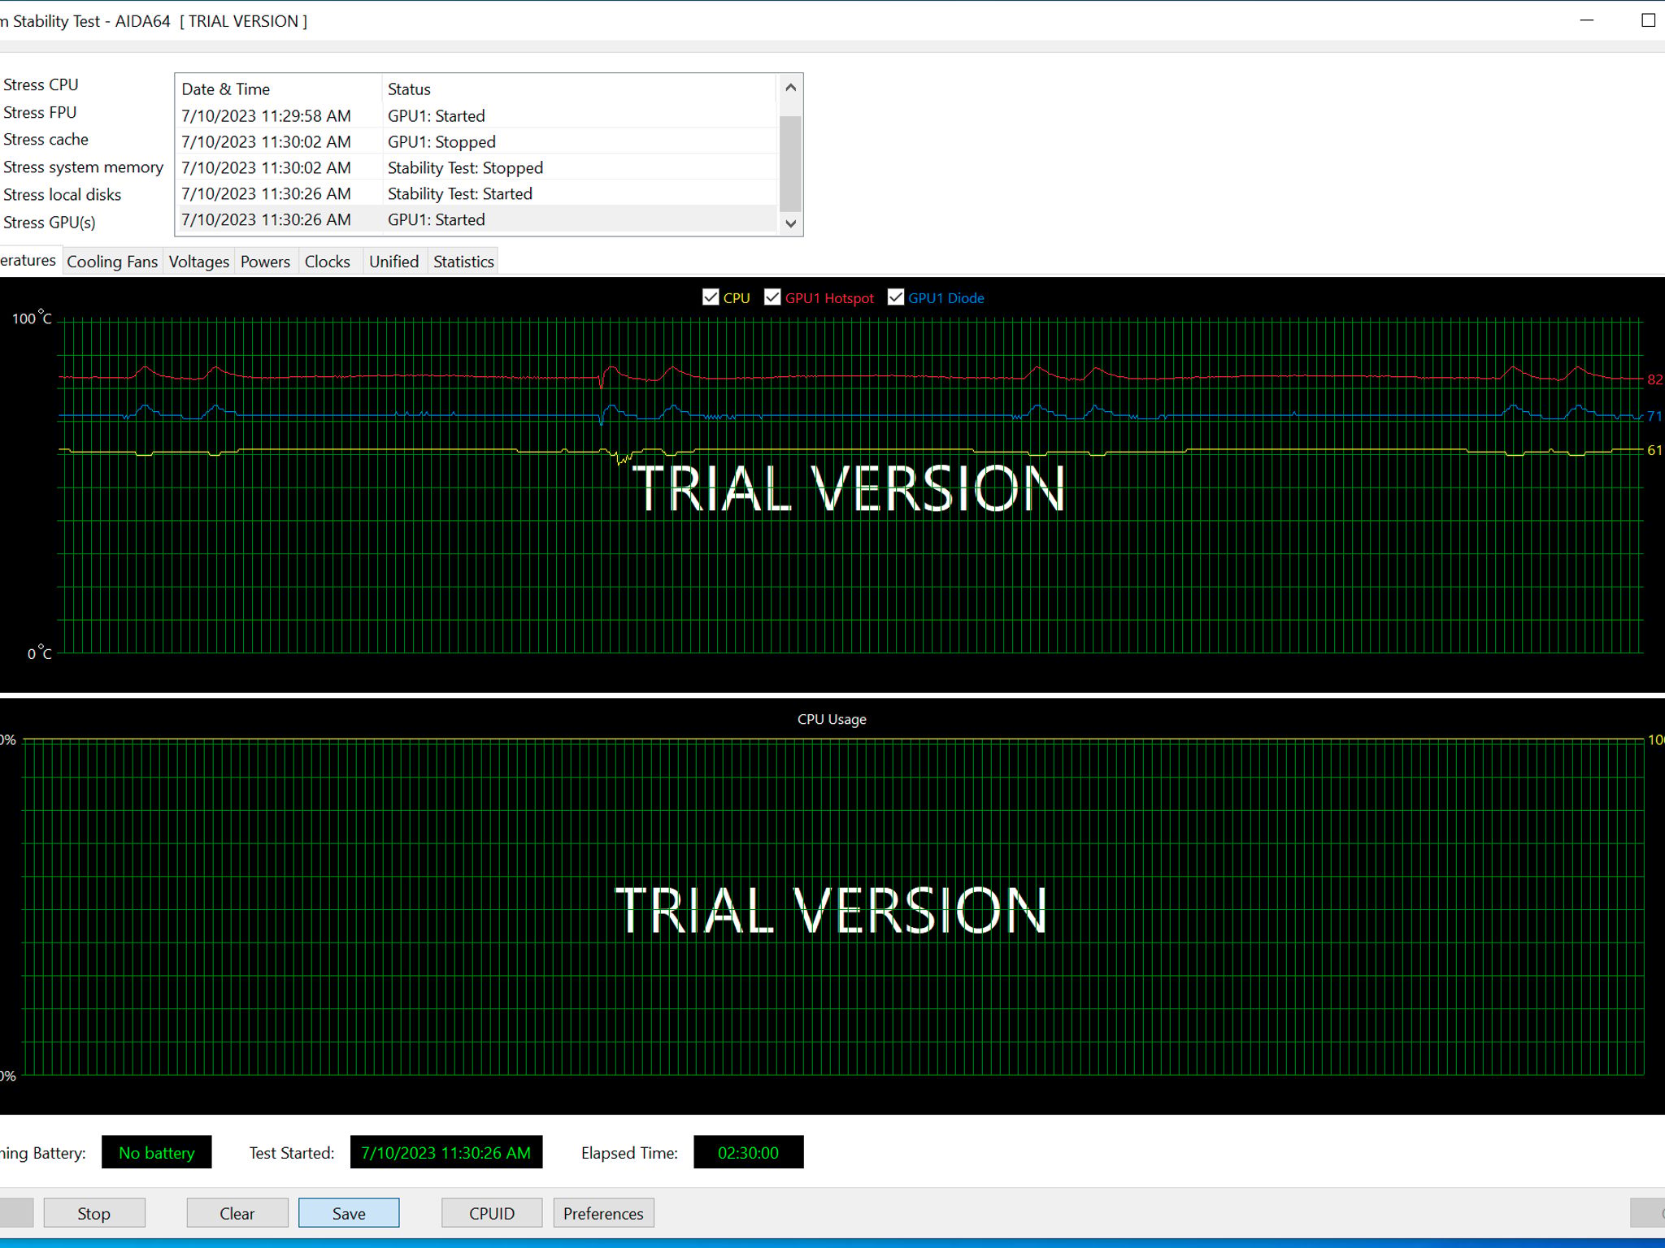Select log row 'Stability Test: Stopped'

477,167
